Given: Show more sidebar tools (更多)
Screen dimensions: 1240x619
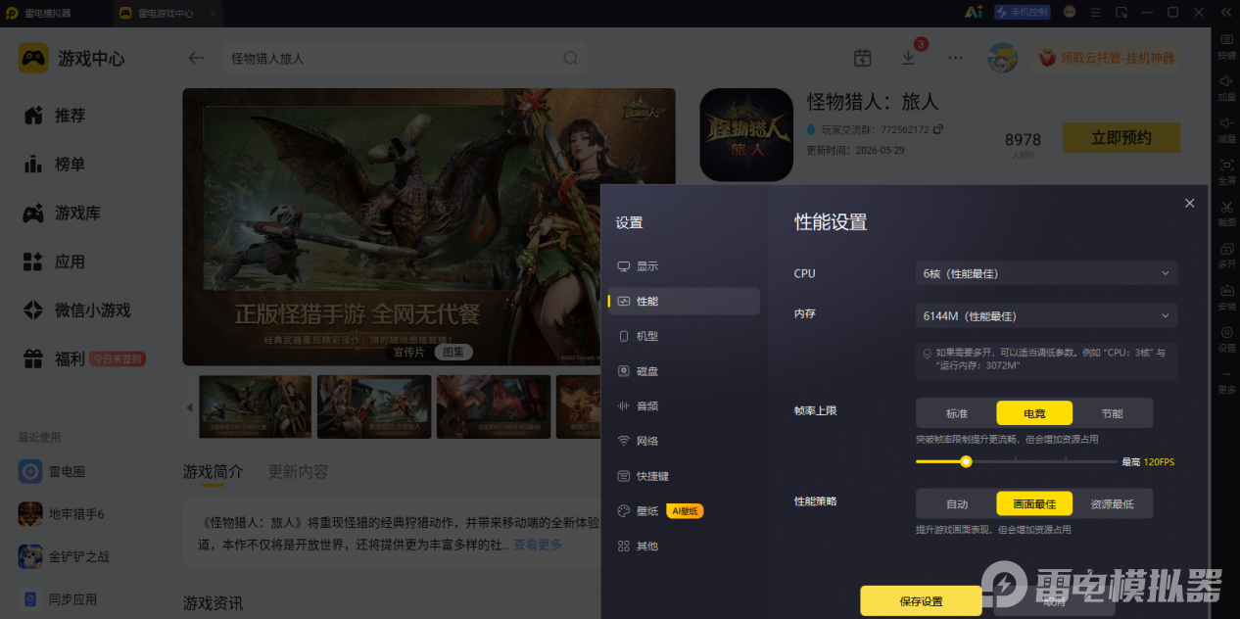Looking at the screenshot, I should point(1226,381).
